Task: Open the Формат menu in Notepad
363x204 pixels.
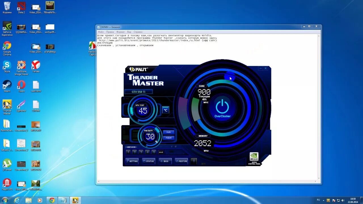Action: 121,32
